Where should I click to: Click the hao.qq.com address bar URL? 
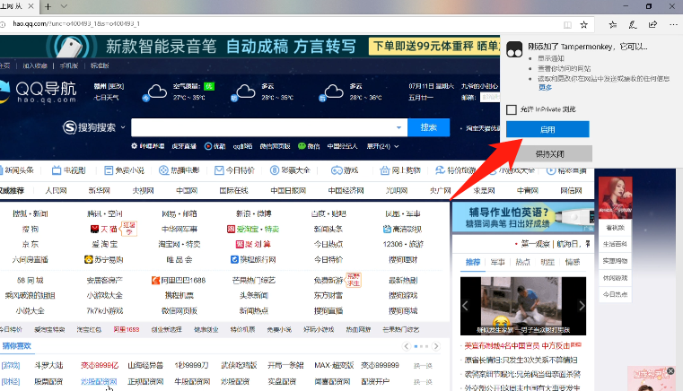point(75,24)
